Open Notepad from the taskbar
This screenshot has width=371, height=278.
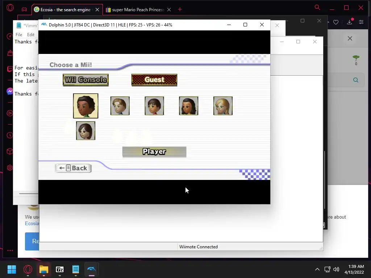[x=76, y=269]
